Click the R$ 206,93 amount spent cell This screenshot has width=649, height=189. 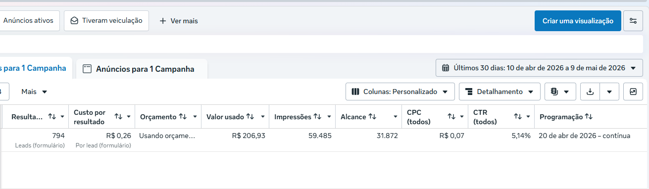point(249,136)
